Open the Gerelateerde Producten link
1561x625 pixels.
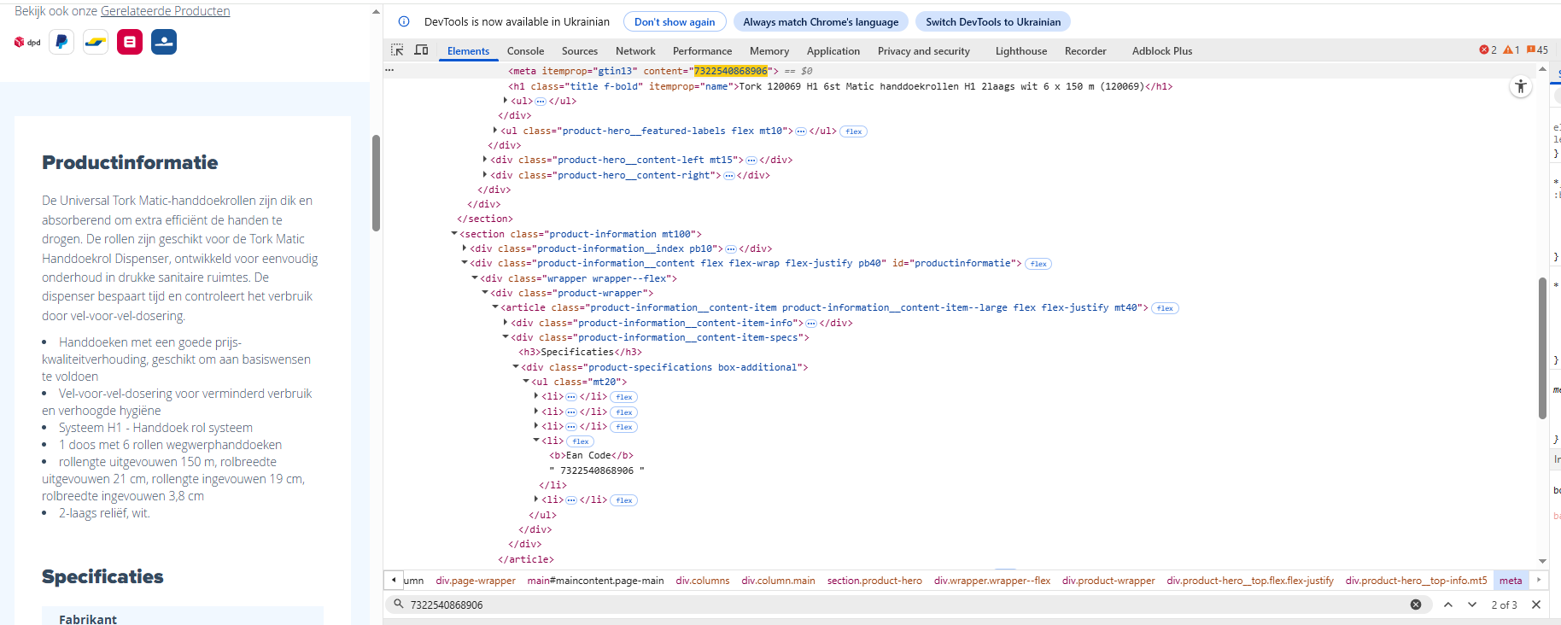click(166, 11)
